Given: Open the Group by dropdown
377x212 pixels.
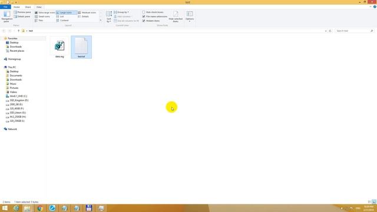Looking at the screenshot, I should click(121, 12).
